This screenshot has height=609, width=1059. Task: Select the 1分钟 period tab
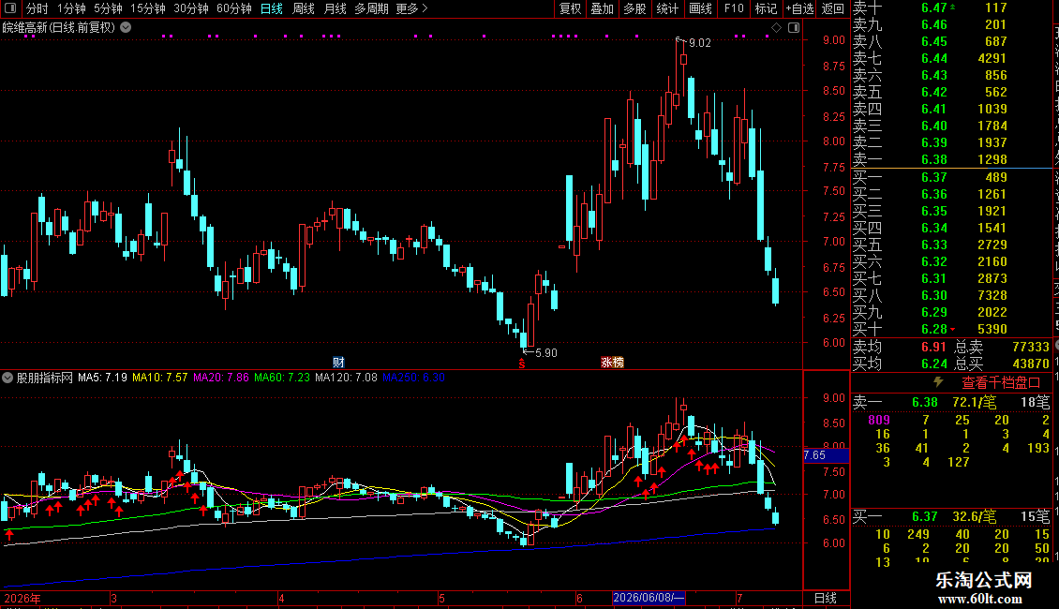click(x=71, y=8)
